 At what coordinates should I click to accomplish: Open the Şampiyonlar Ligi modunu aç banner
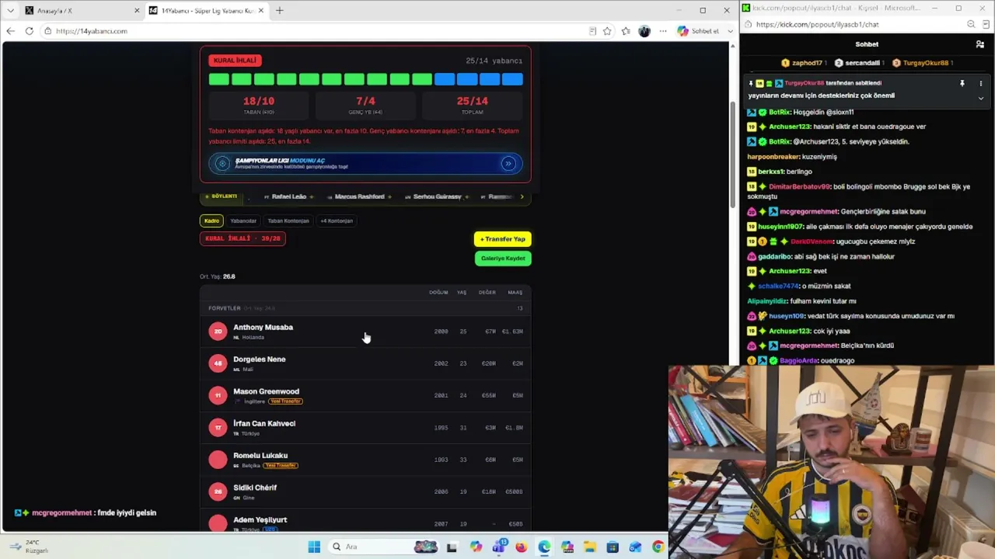(x=365, y=163)
